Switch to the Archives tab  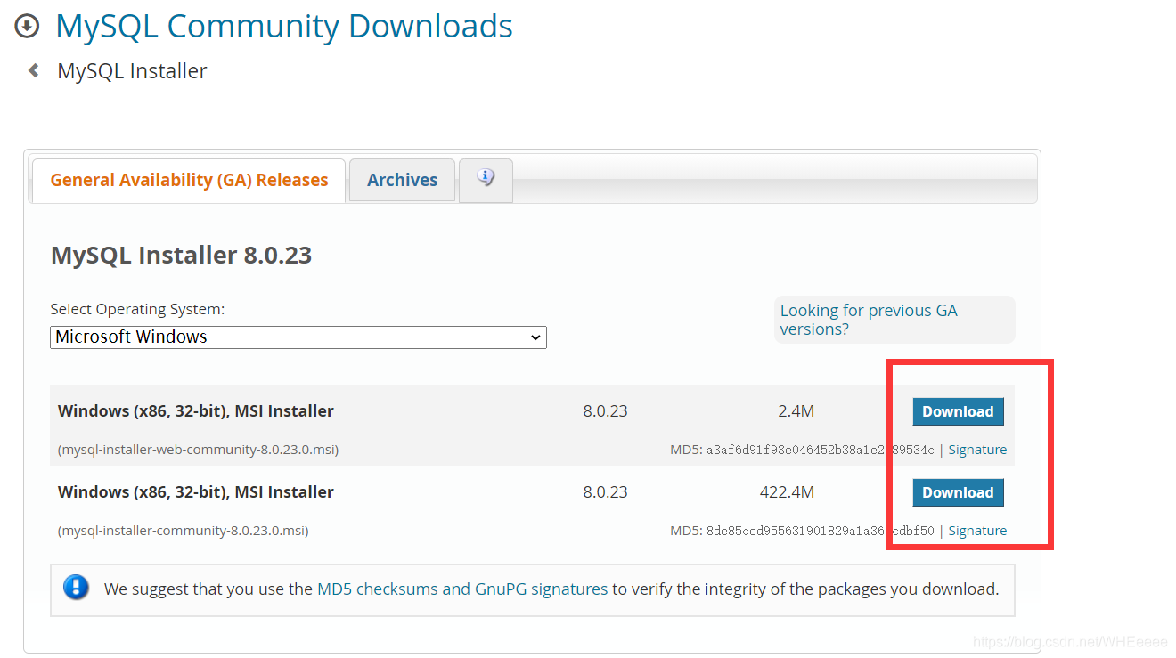402,180
